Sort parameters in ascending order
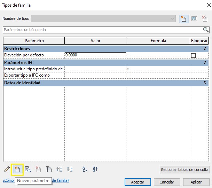The height and width of the screenshot is (188, 212). click(x=85, y=170)
